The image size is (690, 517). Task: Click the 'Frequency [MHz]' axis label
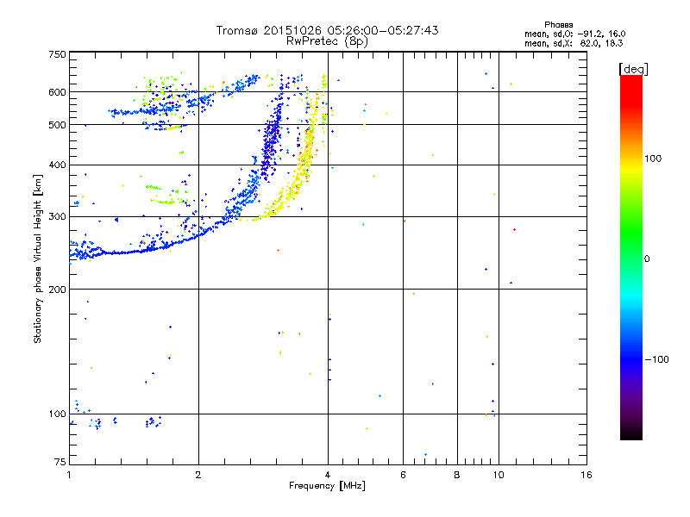[x=327, y=486]
